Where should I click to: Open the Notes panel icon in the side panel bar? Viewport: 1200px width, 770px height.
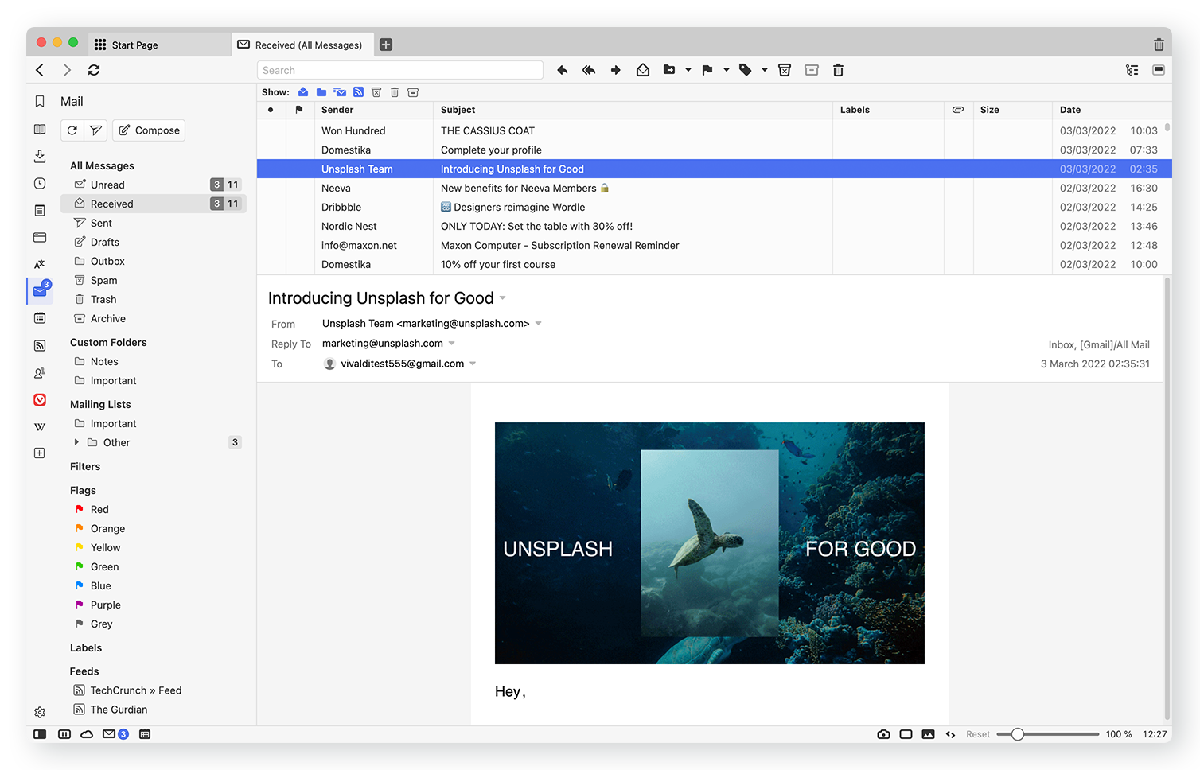point(40,210)
